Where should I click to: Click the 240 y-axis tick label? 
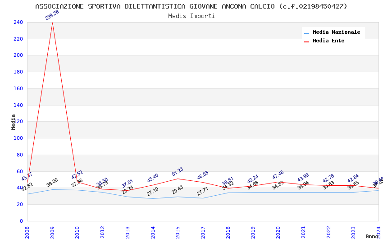click(x=18, y=22)
